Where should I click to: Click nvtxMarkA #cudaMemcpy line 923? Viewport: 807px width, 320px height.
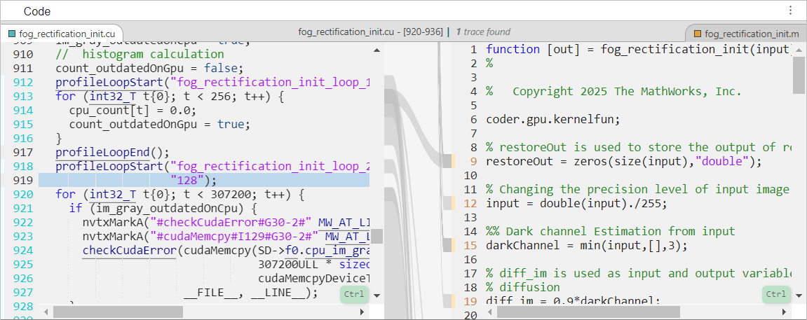(226, 237)
